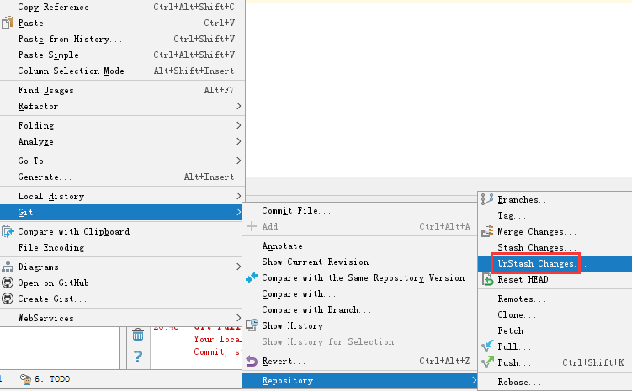Expand the Refactor submenu
Viewport: 632px width, 391px height.
(x=126, y=106)
